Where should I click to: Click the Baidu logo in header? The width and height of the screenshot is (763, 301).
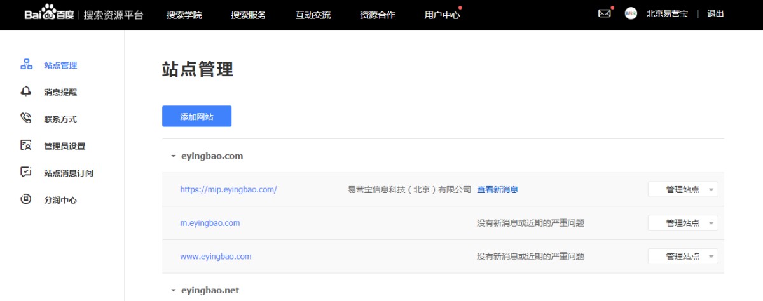[49, 14]
